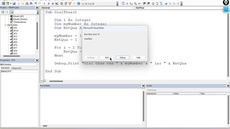Open the Insert object dropdown arrow
The height and width of the screenshot is (129, 230).
coord(11,4)
